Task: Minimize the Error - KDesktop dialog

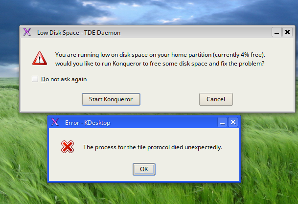Action: click(222, 122)
